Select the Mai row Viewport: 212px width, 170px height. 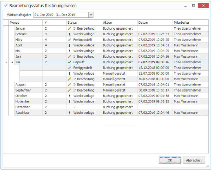pyautogui.click(x=111, y=51)
